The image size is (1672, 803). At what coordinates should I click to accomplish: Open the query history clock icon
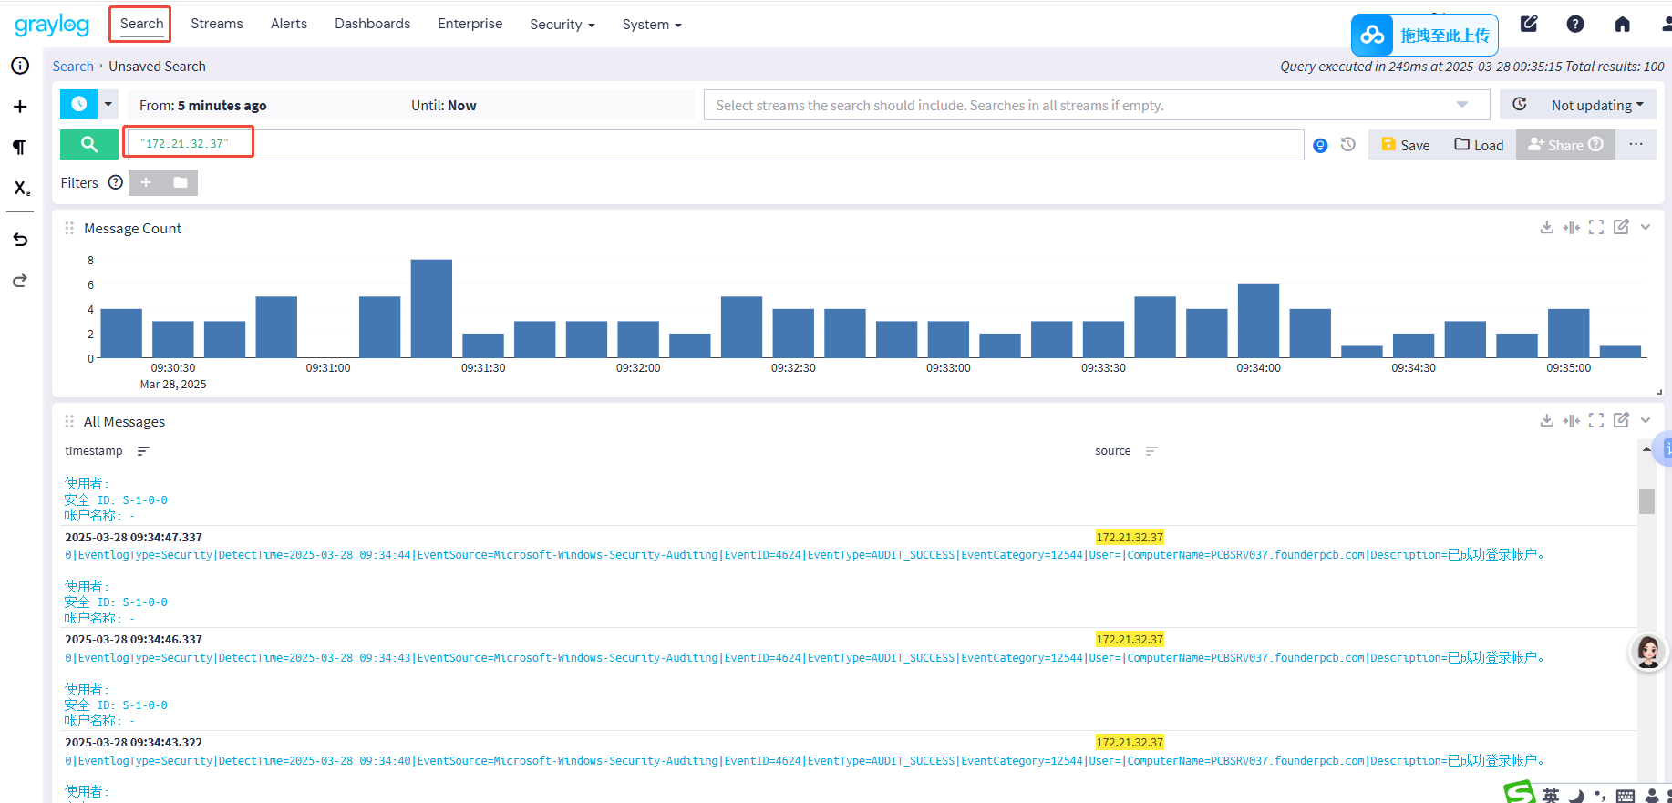(x=1348, y=144)
